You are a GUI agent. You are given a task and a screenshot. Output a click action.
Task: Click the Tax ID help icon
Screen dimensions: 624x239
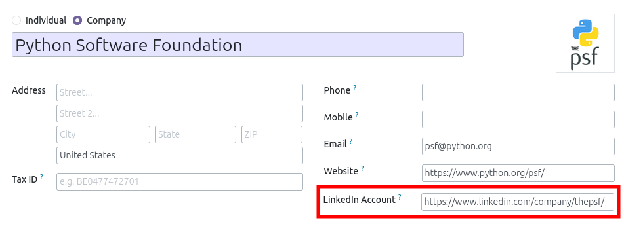click(41, 177)
